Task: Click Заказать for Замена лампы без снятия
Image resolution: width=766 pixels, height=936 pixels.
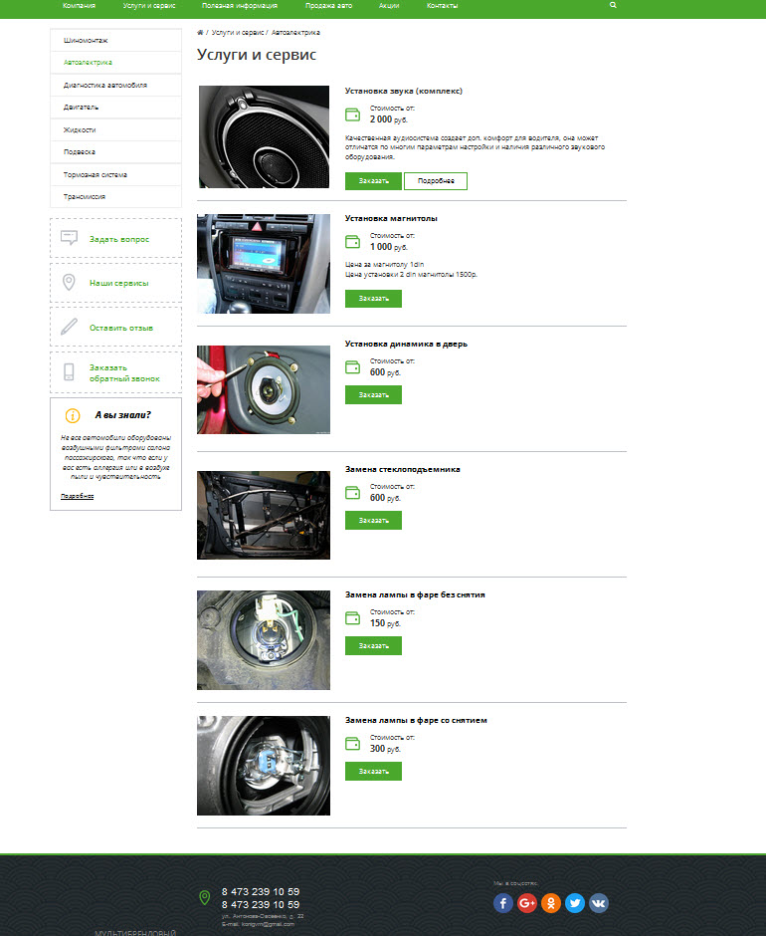Action: (x=373, y=645)
